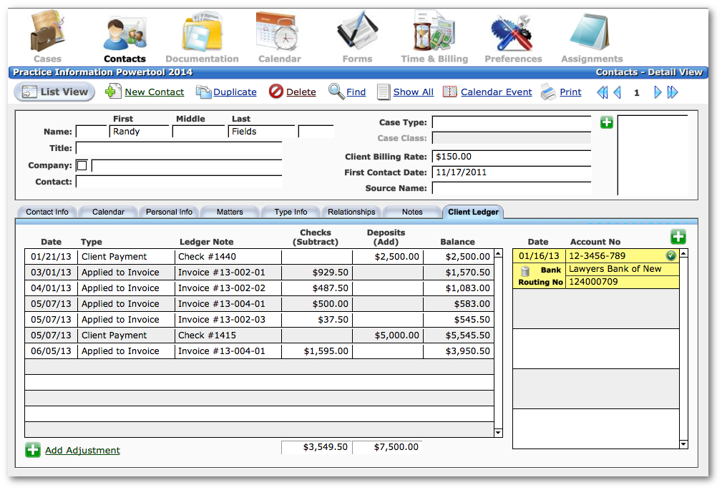Click the Case Type field
This screenshot has width=722, height=490.
[x=512, y=122]
